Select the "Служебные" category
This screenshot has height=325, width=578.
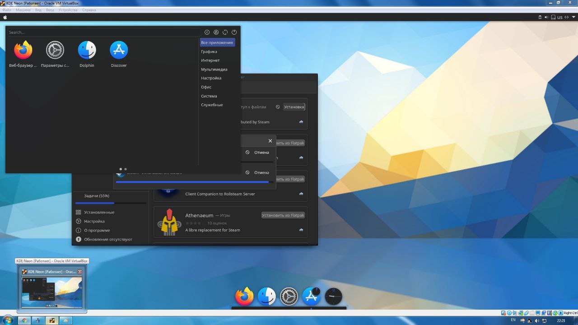click(x=212, y=105)
